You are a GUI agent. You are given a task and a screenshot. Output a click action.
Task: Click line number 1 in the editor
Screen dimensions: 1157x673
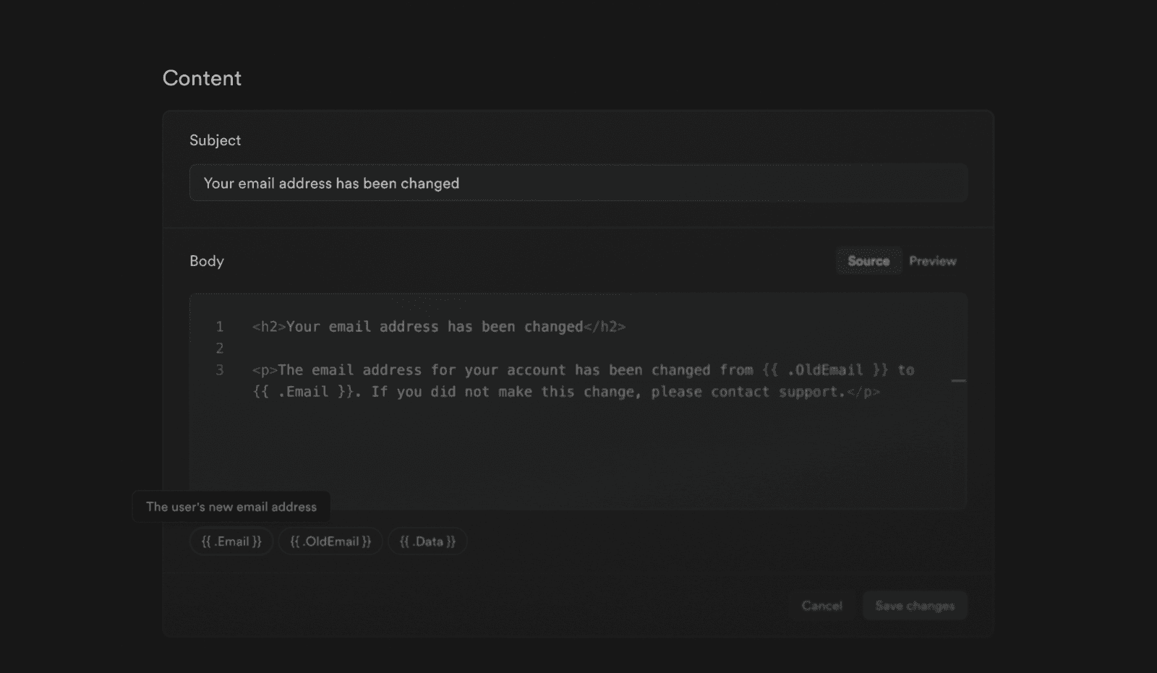tap(220, 327)
